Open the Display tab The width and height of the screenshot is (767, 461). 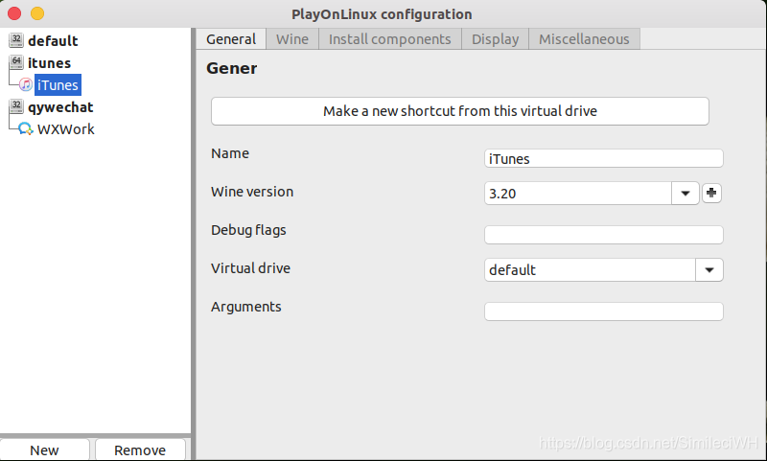coord(495,39)
